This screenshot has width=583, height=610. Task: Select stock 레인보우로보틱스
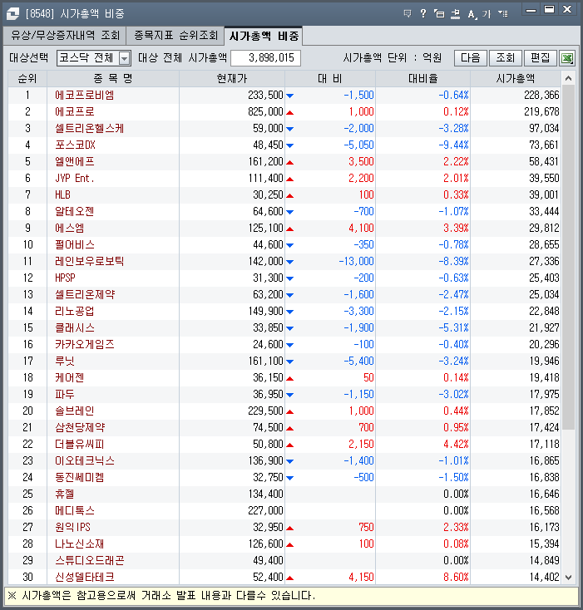90,262
